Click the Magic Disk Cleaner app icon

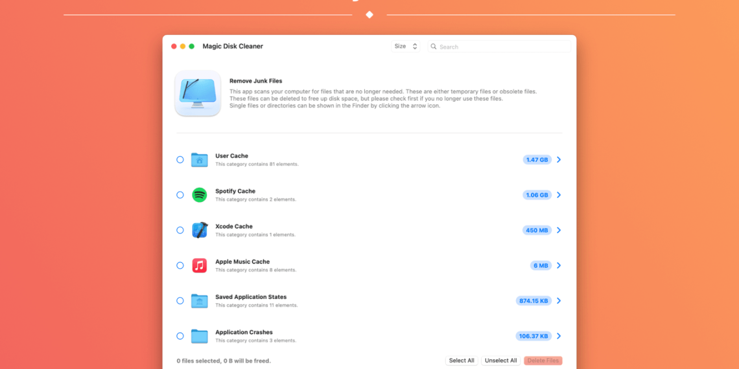tap(198, 94)
